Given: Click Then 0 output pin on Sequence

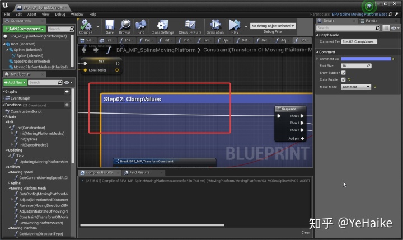Looking at the screenshot, I should pos(302,116).
